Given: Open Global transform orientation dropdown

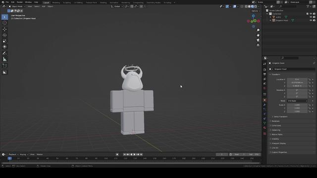Looking at the screenshot, I should click(117, 6).
